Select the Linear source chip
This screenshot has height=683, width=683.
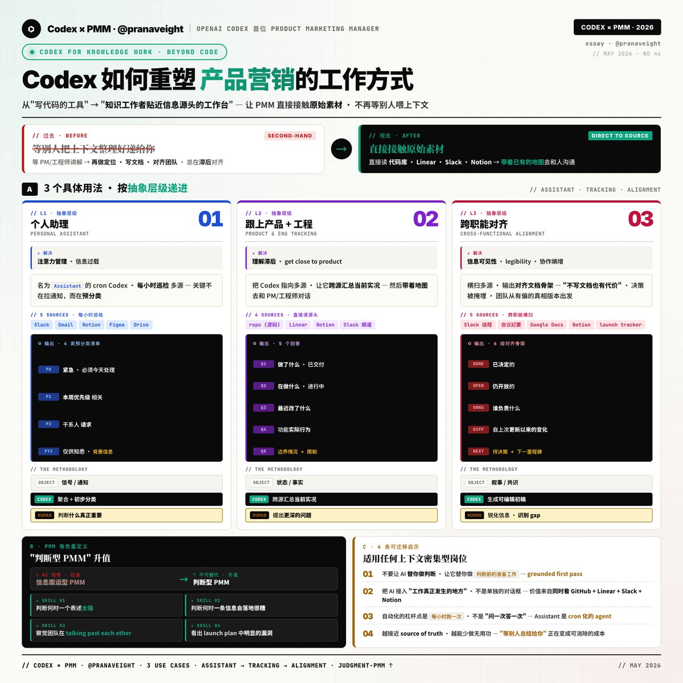click(x=298, y=325)
